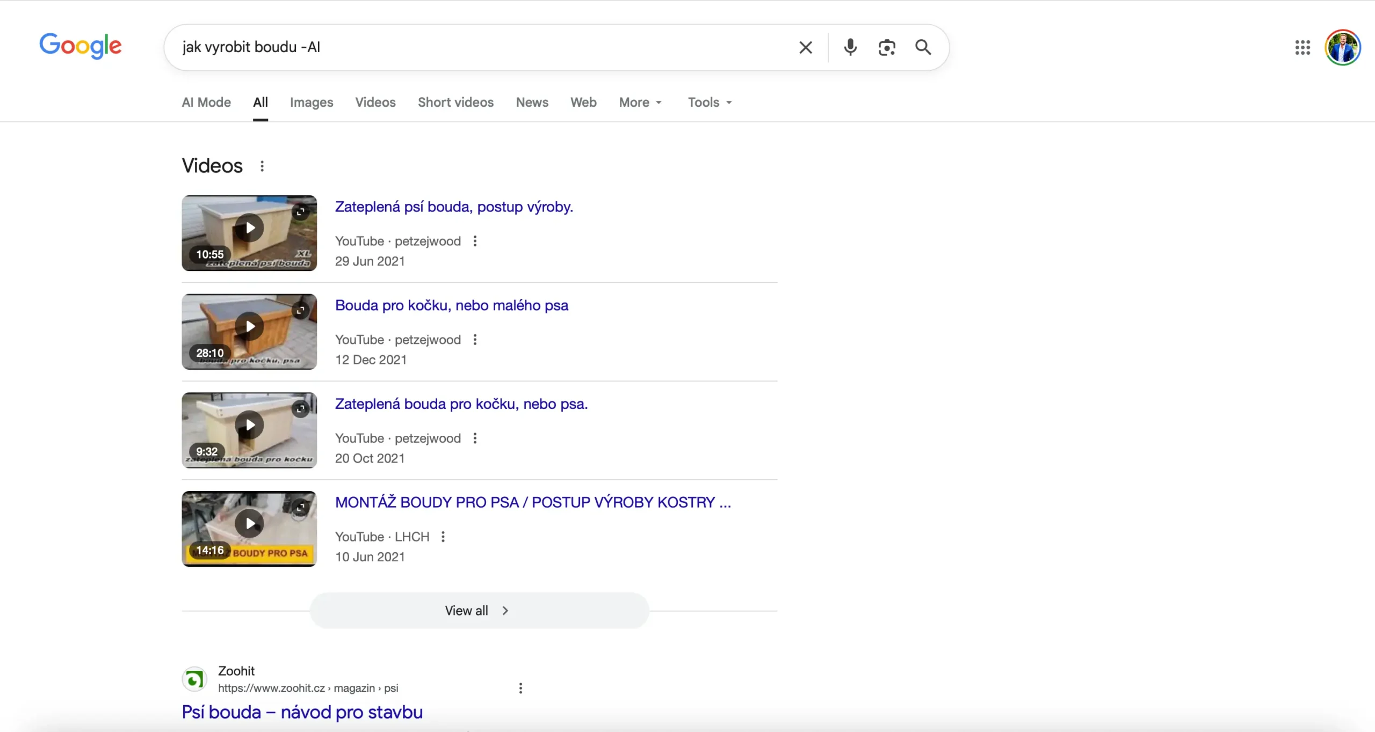Start voice search with microphone icon
1375x732 pixels.
(x=850, y=47)
